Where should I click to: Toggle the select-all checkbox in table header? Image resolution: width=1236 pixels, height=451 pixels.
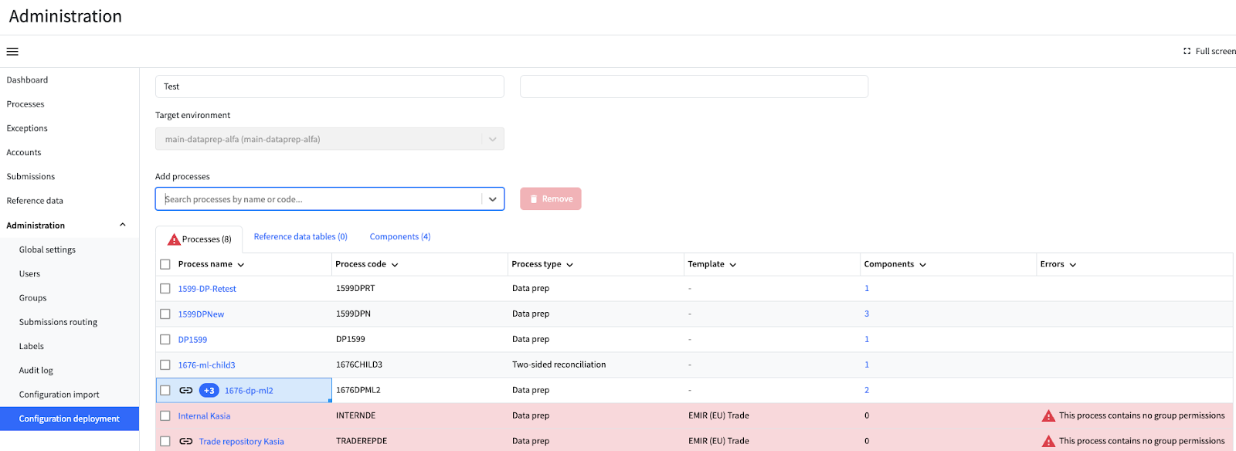(165, 264)
